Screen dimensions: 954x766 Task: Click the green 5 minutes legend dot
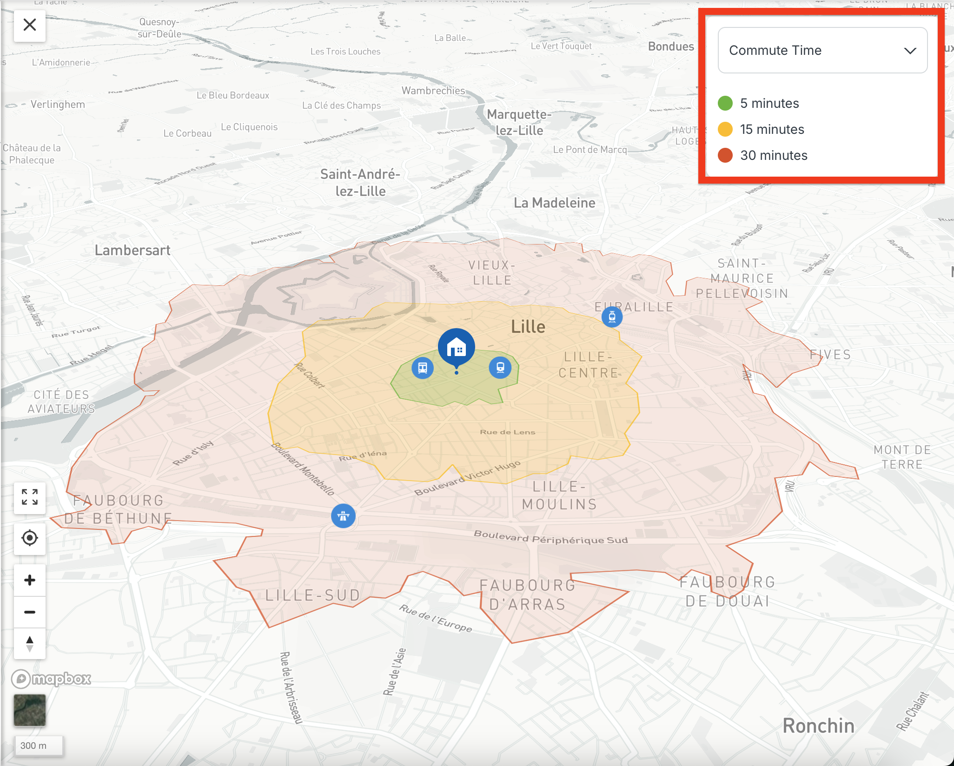[x=725, y=103]
